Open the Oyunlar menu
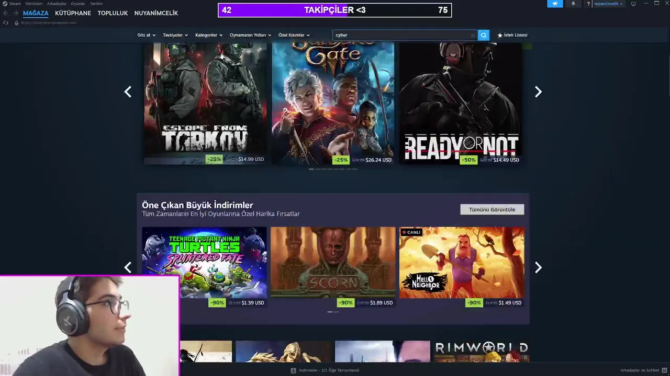The width and height of the screenshot is (670, 376). pyautogui.click(x=78, y=4)
